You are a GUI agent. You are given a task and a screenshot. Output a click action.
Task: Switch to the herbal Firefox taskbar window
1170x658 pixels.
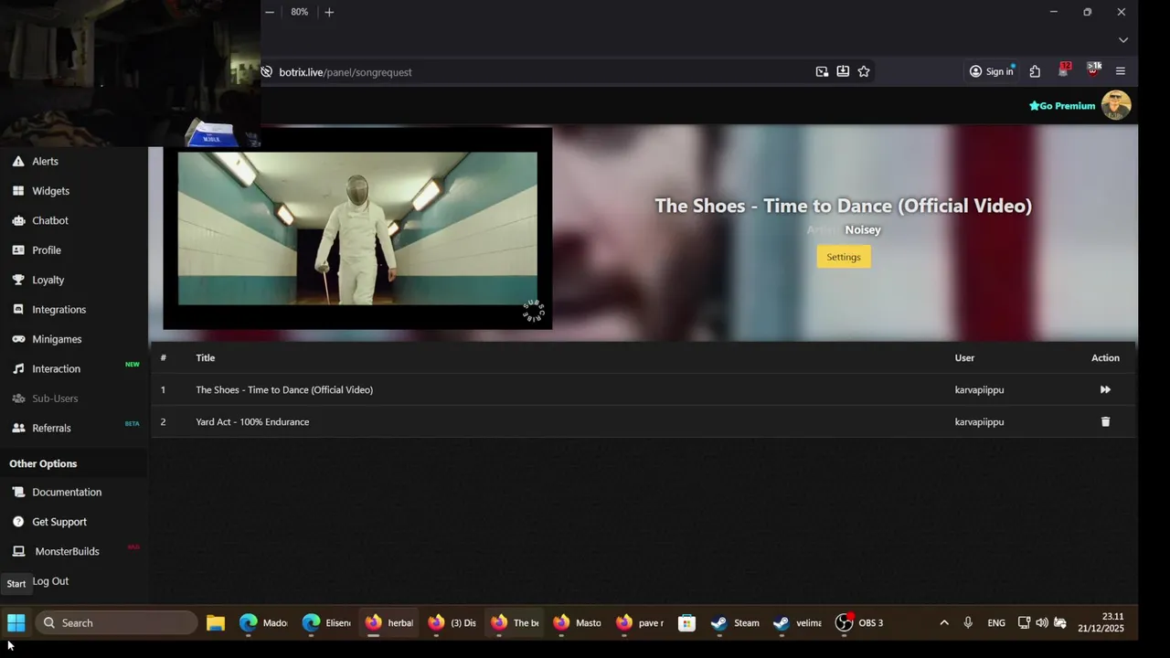click(x=389, y=623)
